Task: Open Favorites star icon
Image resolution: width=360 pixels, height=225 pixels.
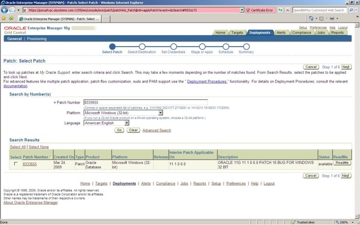Action: (4, 18)
